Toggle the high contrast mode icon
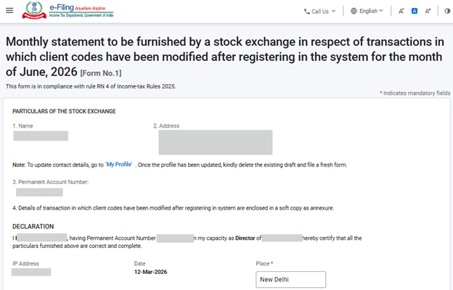453x290 pixels. click(x=445, y=12)
